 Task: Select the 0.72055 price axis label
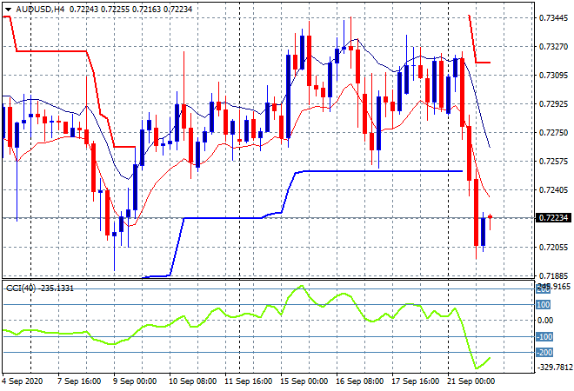[553, 248]
